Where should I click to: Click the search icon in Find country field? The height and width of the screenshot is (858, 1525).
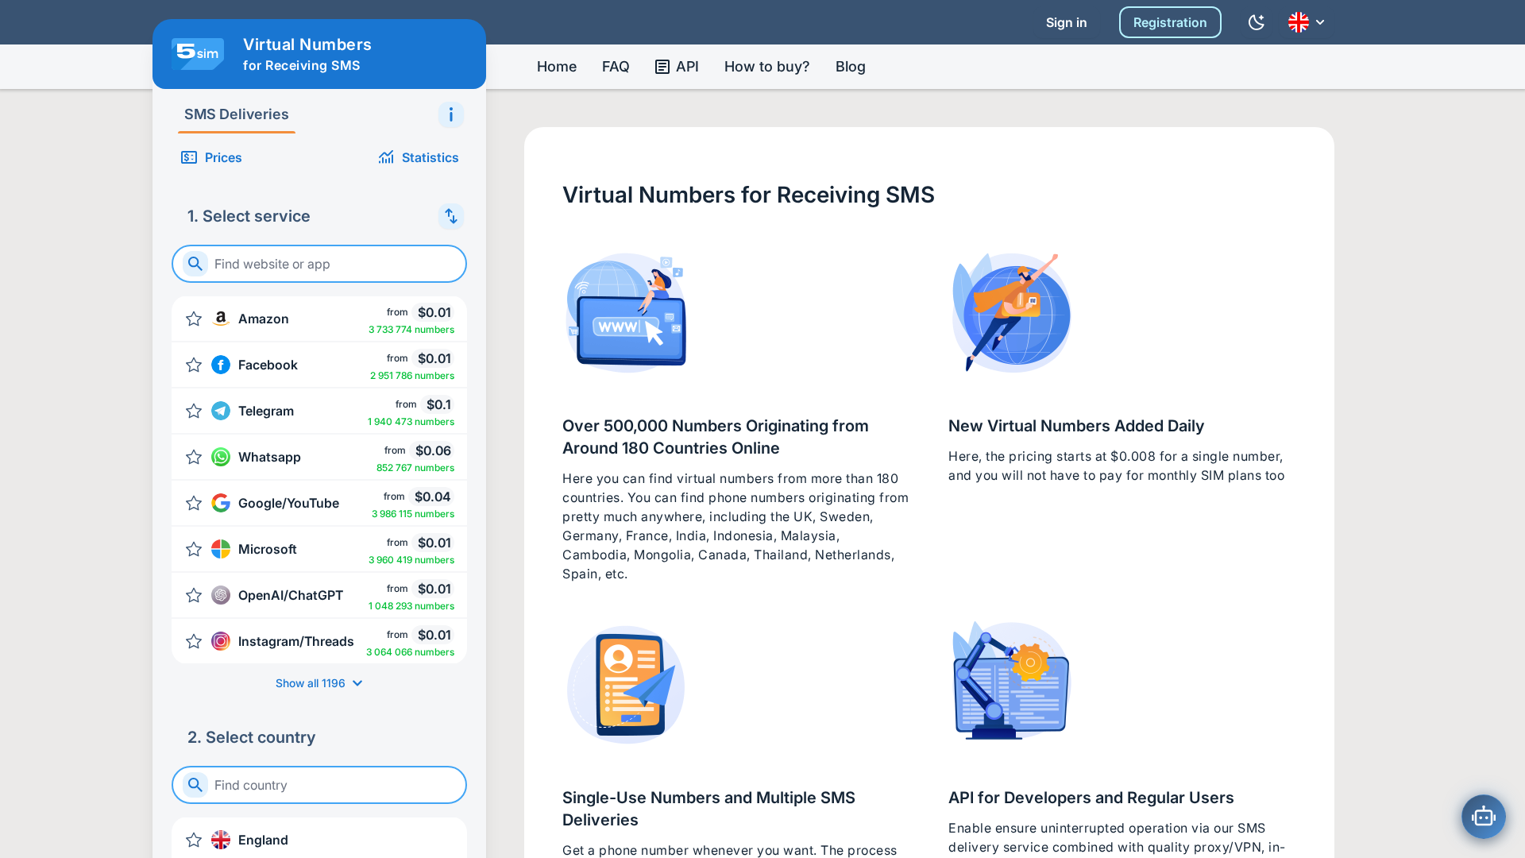(195, 785)
